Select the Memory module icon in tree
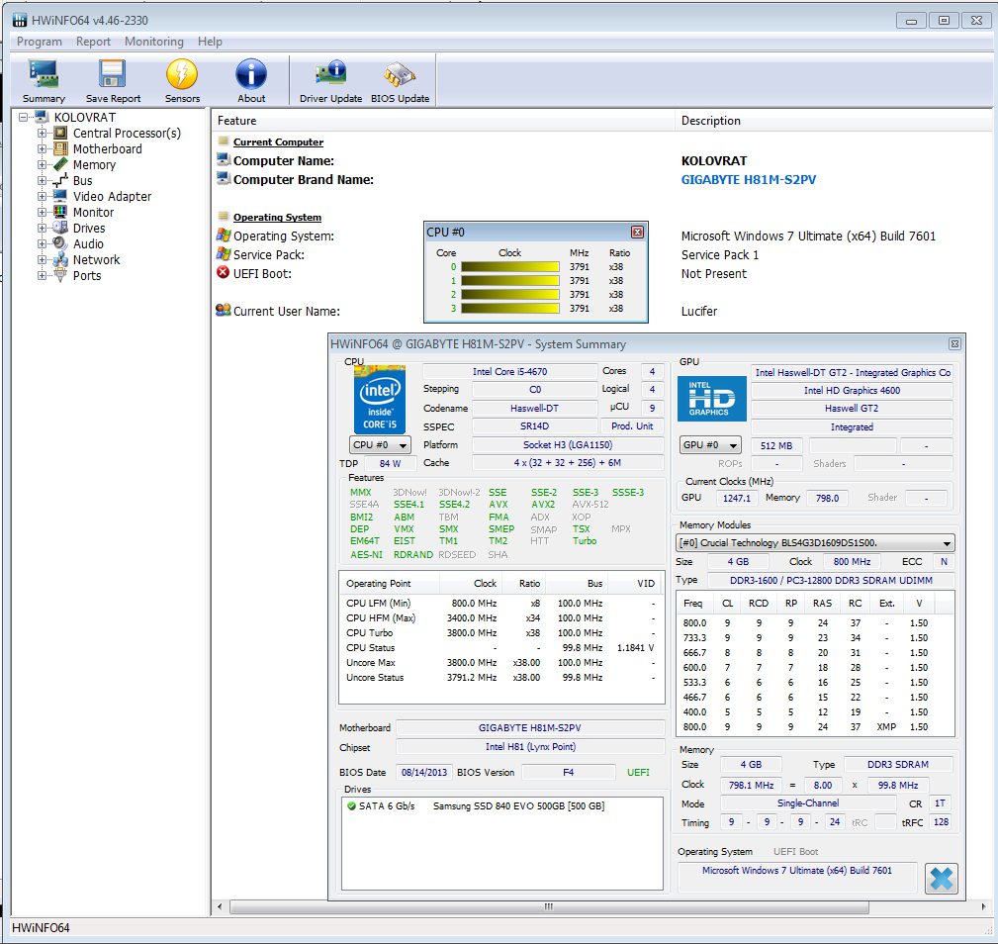The image size is (998, 944). (60, 165)
